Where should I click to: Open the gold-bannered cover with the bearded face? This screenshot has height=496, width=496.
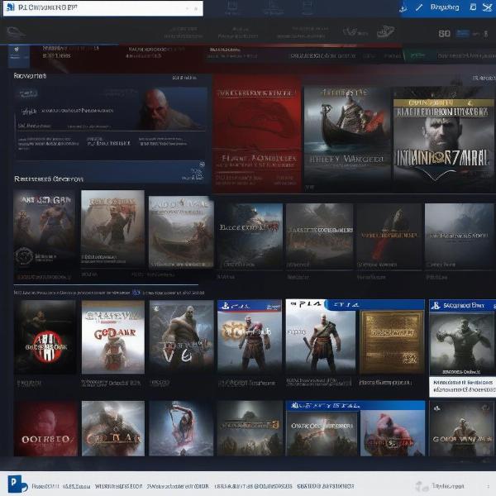point(443,139)
